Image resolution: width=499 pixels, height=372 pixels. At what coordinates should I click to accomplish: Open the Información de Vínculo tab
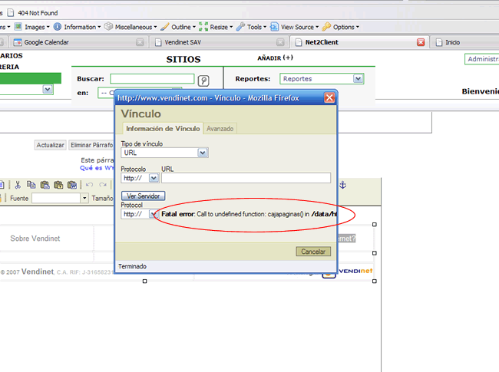tap(163, 128)
